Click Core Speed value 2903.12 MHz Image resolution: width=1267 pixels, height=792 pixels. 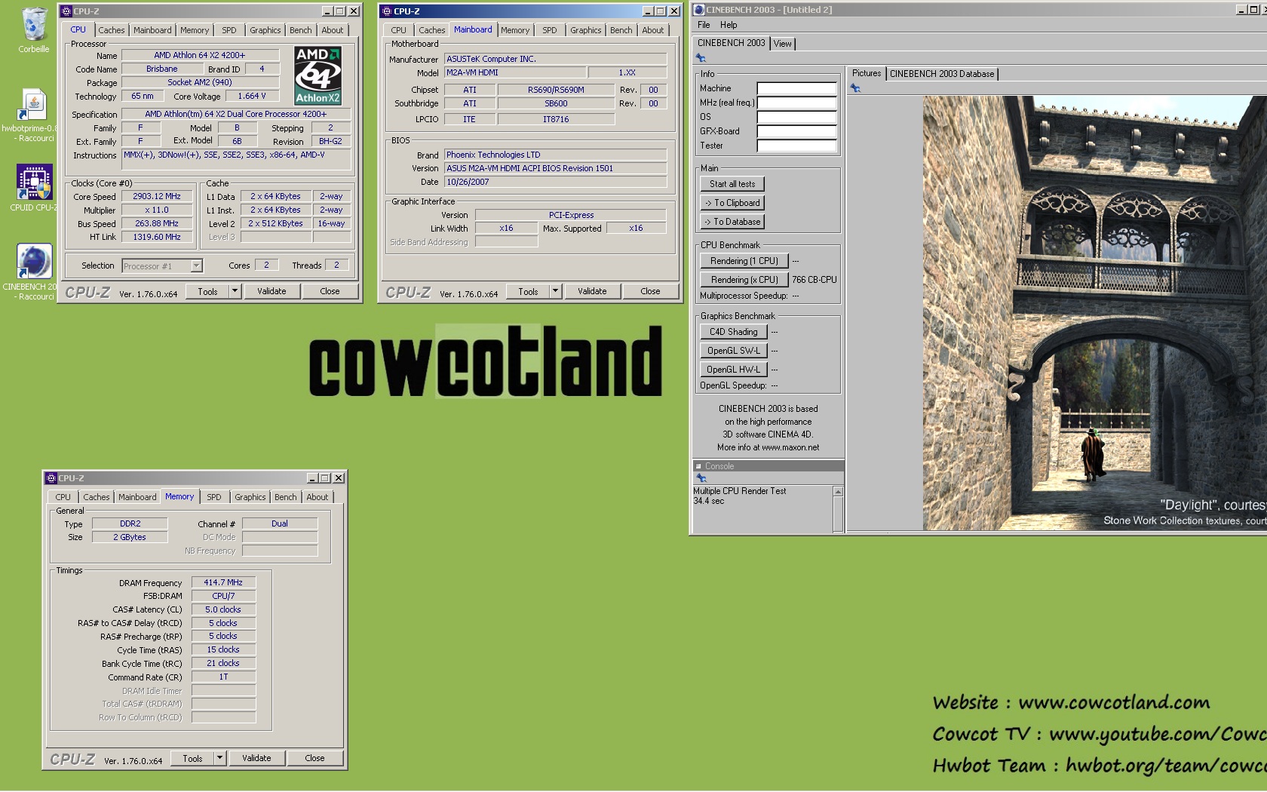(157, 196)
